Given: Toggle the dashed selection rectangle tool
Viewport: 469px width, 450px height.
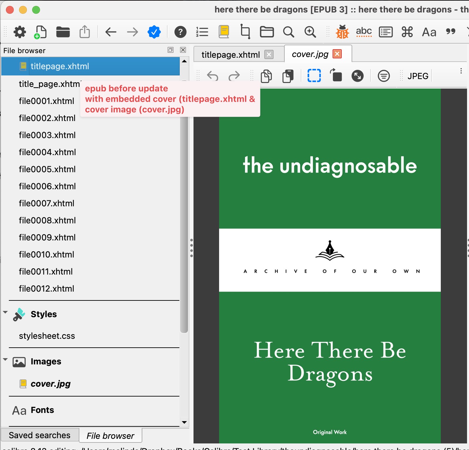Looking at the screenshot, I should point(314,76).
